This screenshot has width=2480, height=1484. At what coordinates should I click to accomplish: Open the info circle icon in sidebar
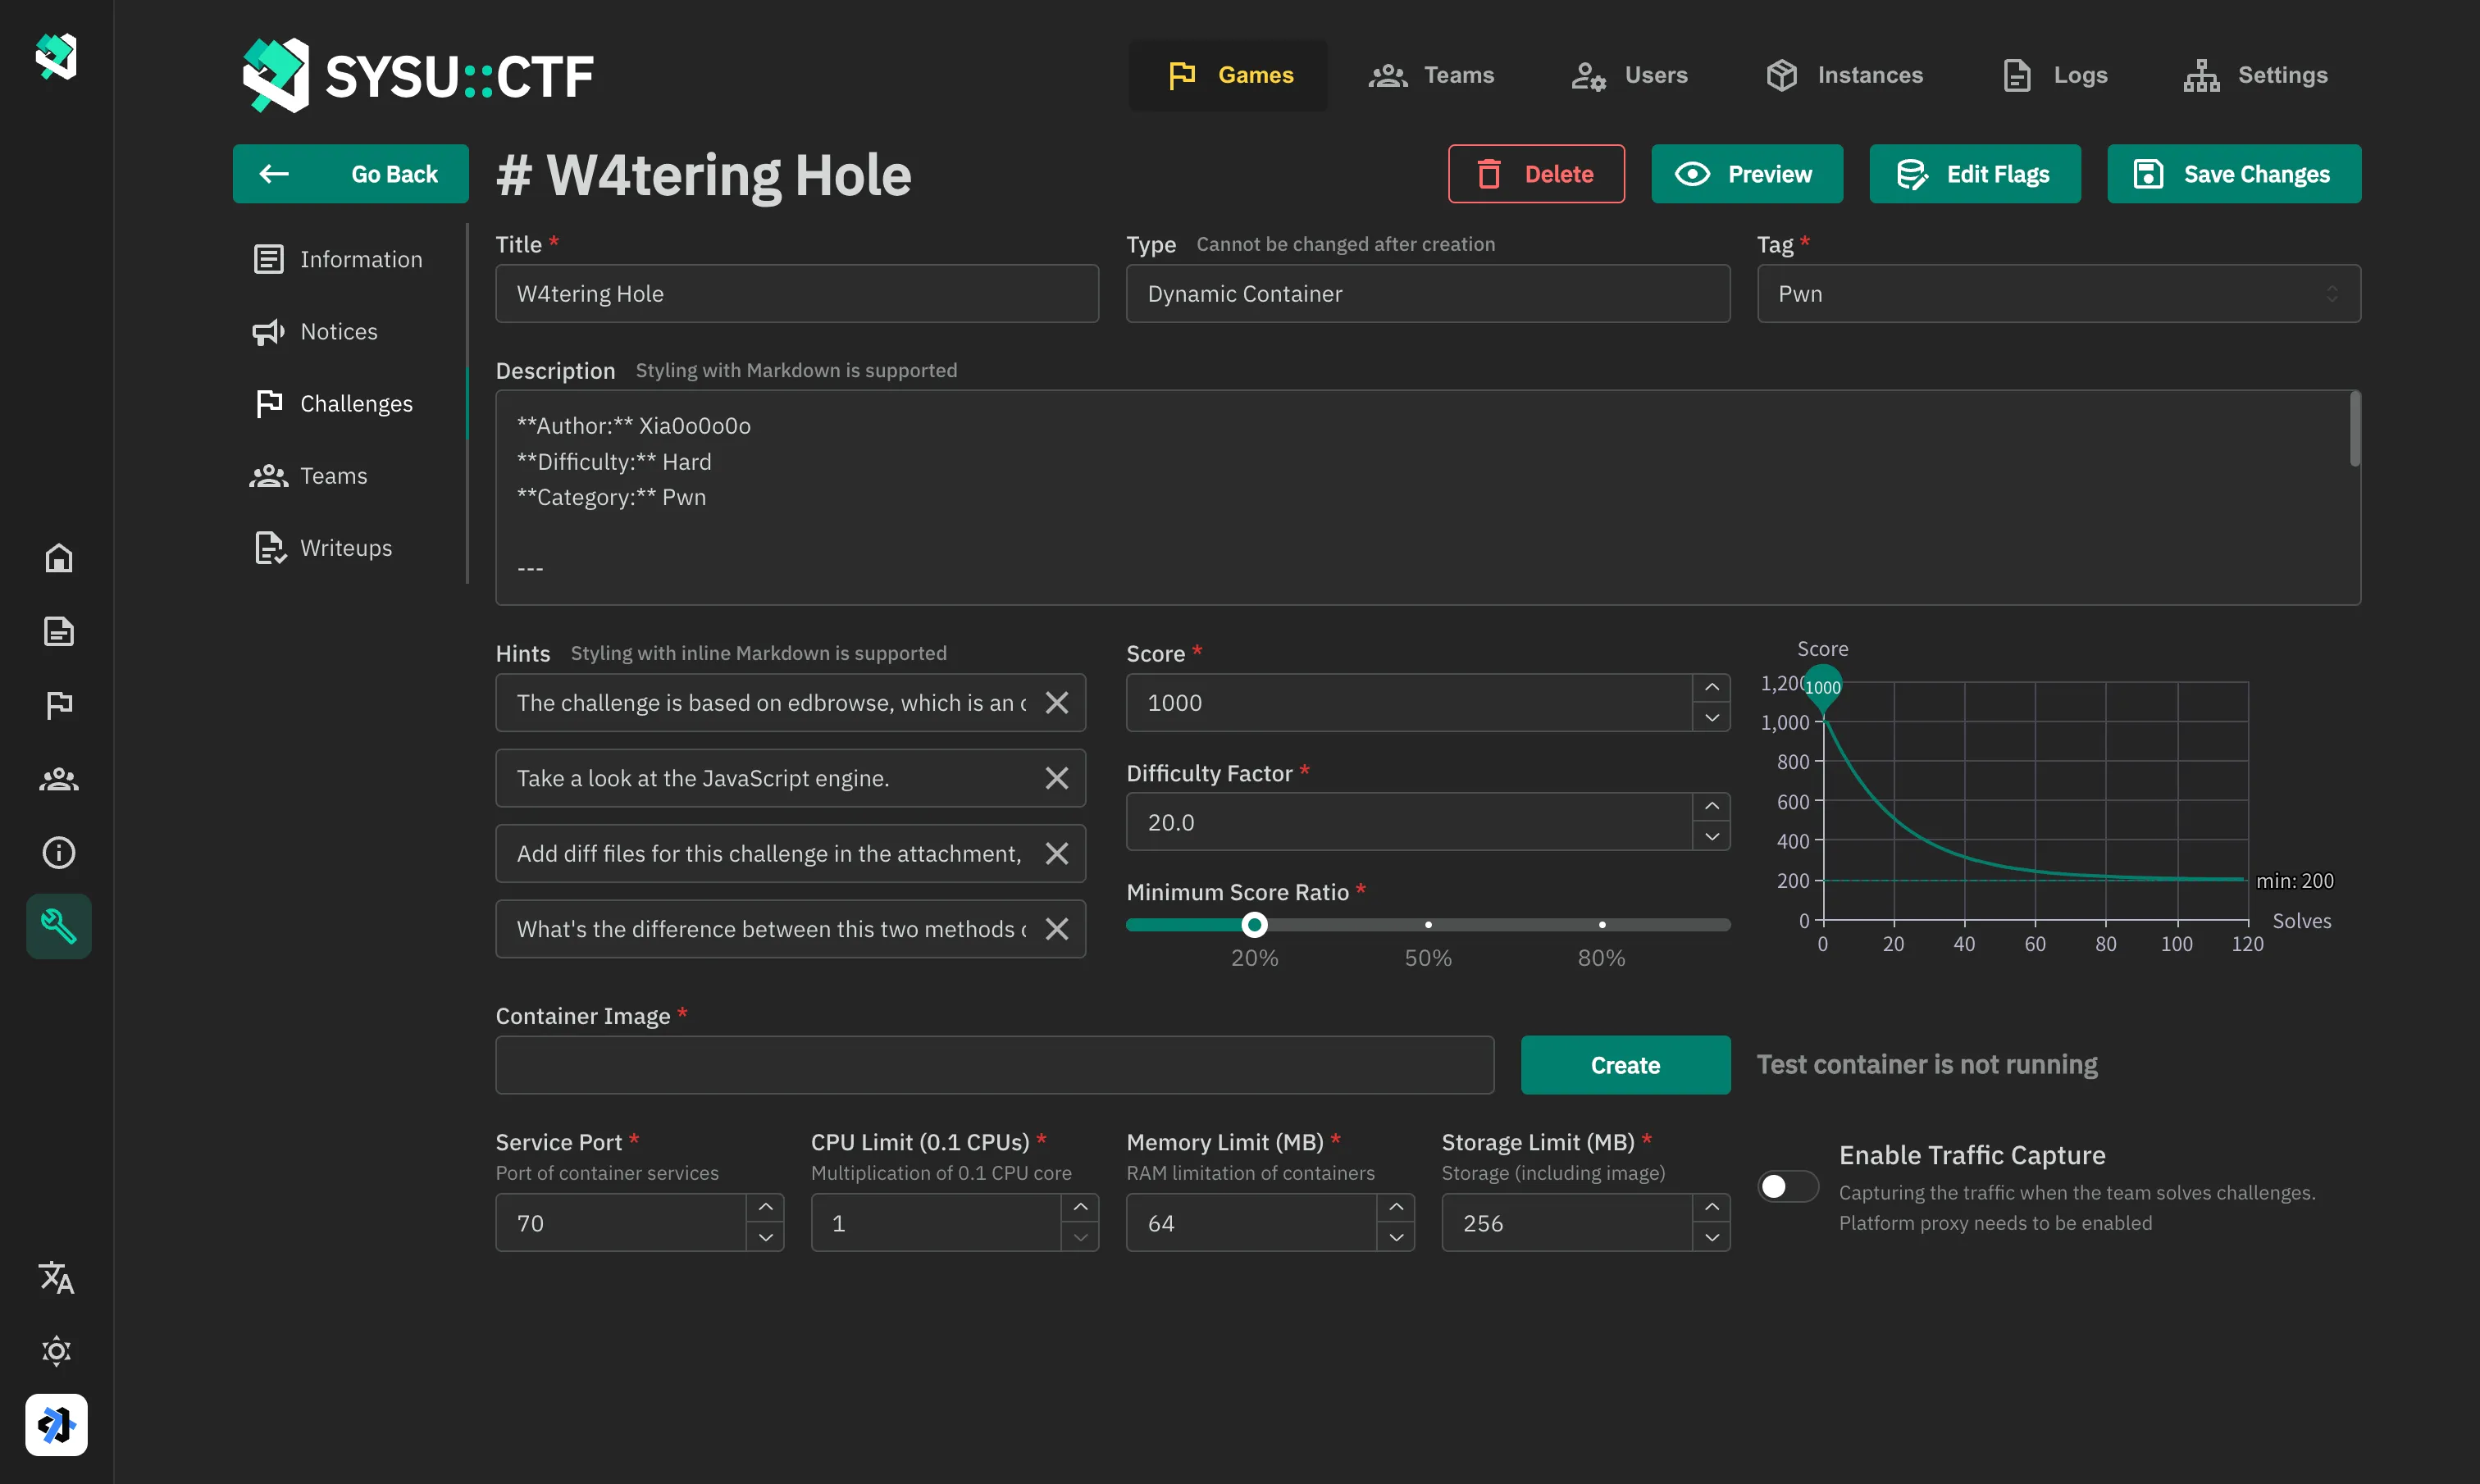pyautogui.click(x=58, y=853)
